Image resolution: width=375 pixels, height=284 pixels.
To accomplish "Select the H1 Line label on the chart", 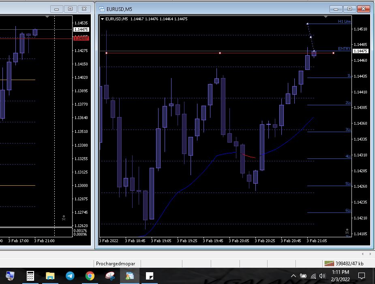I will click(344, 21).
